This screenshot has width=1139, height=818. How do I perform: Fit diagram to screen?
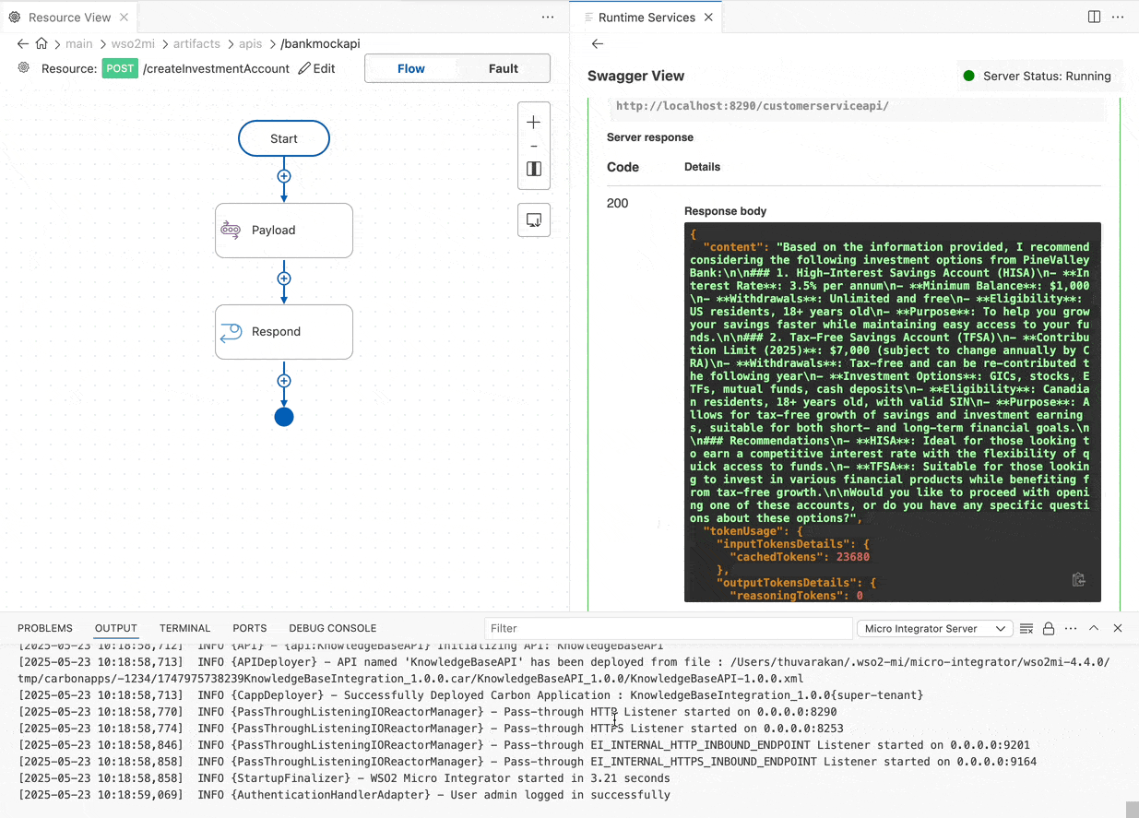pyautogui.click(x=534, y=169)
